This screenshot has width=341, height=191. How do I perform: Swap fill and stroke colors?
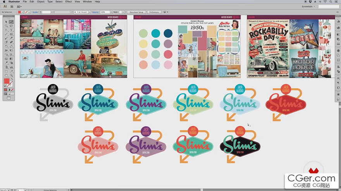(x=12, y=79)
